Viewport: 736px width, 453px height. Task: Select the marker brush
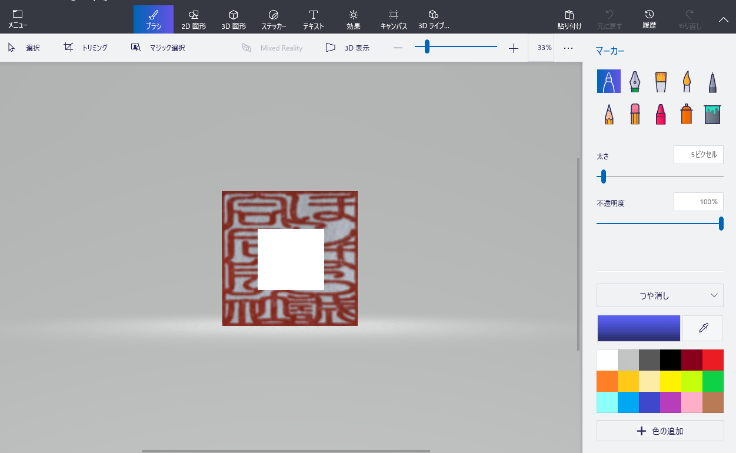pyautogui.click(x=609, y=81)
